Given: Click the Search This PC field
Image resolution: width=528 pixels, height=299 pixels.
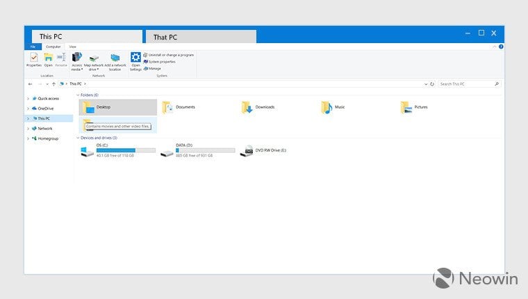Looking at the screenshot, I should point(469,84).
